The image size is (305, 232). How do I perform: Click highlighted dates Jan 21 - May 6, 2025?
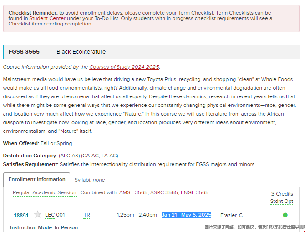pos(186,215)
